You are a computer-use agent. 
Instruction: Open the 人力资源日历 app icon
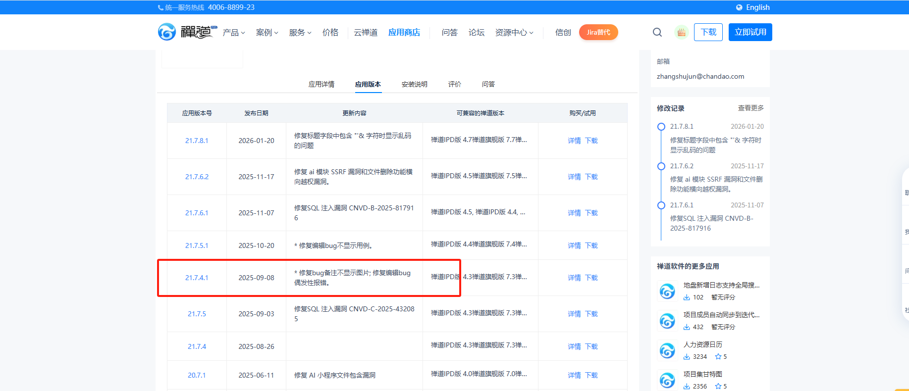[x=667, y=350]
